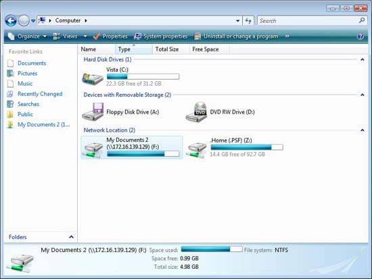Click .Home (Z:) space usage bar
This screenshot has width=372, height=279.
click(x=247, y=147)
